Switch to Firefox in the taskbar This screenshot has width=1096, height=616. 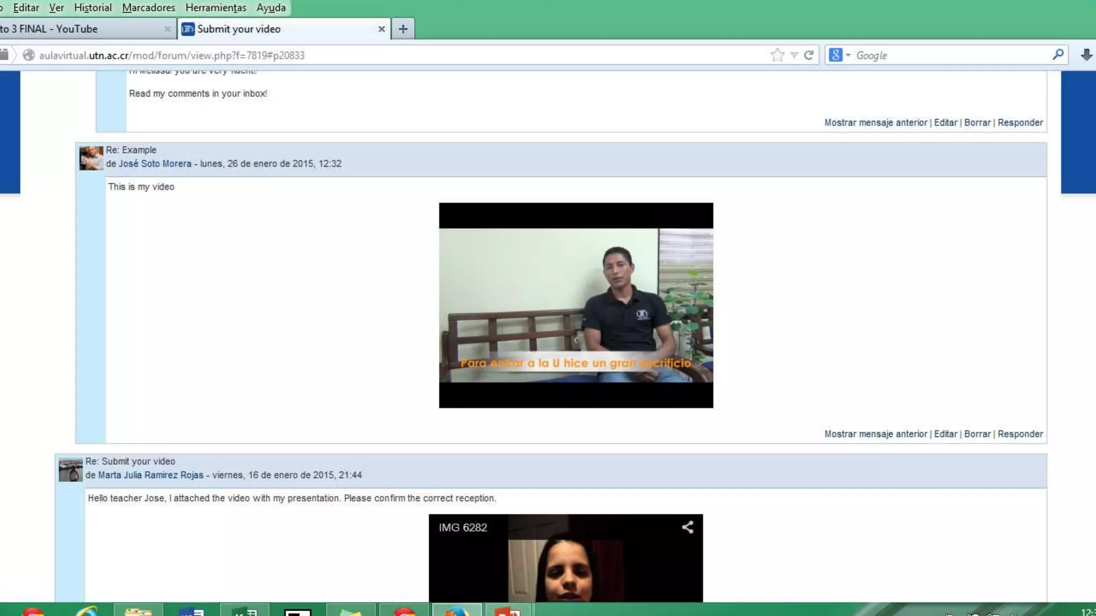pos(457,610)
